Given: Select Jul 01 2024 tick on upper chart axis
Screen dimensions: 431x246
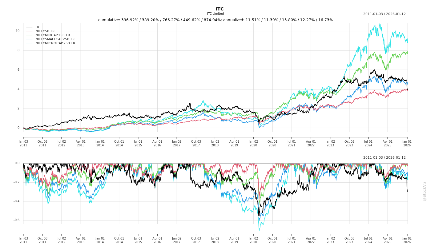Looking at the screenshot, I should pyautogui.click(x=368, y=143).
